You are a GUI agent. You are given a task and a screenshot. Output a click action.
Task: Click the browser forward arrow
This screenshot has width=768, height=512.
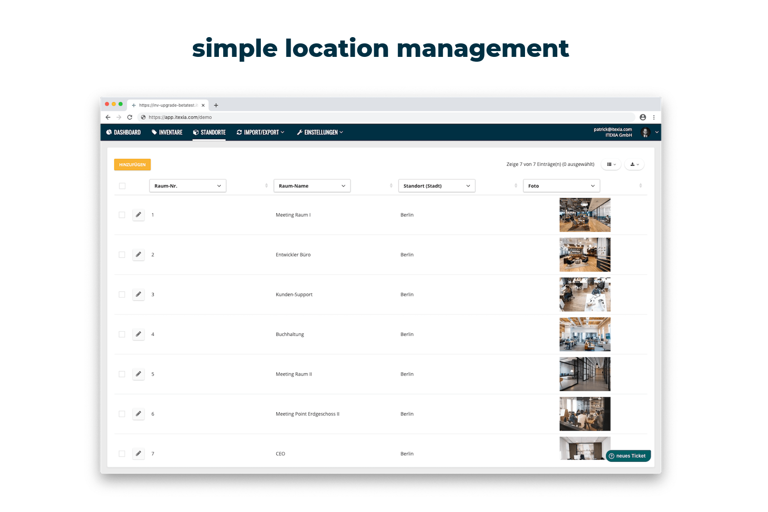pyautogui.click(x=119, y=117)
